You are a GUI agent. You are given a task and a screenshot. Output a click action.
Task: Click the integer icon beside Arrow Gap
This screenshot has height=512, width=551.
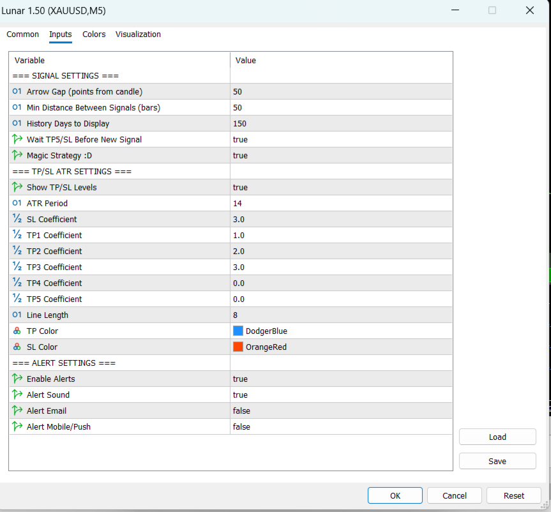17,91
